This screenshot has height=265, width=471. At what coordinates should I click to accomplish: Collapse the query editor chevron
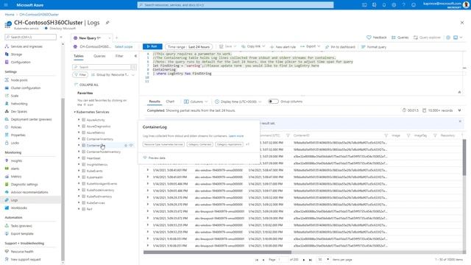[x=459, y=92]
